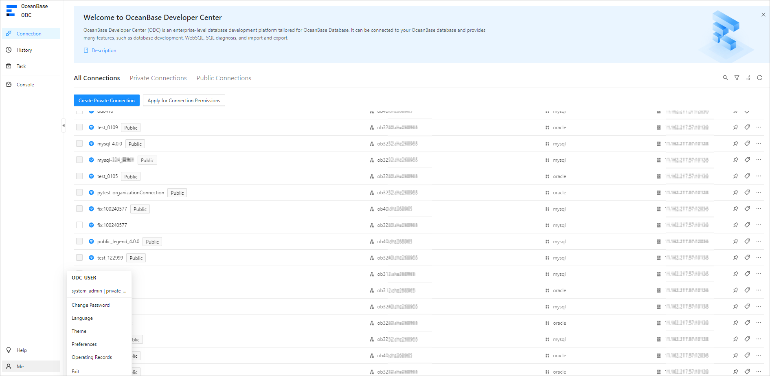The height and width of the screenshot is (376, 770).
Task: Expand the Language submenu in user menu
Action: click(x=82, y=318)
